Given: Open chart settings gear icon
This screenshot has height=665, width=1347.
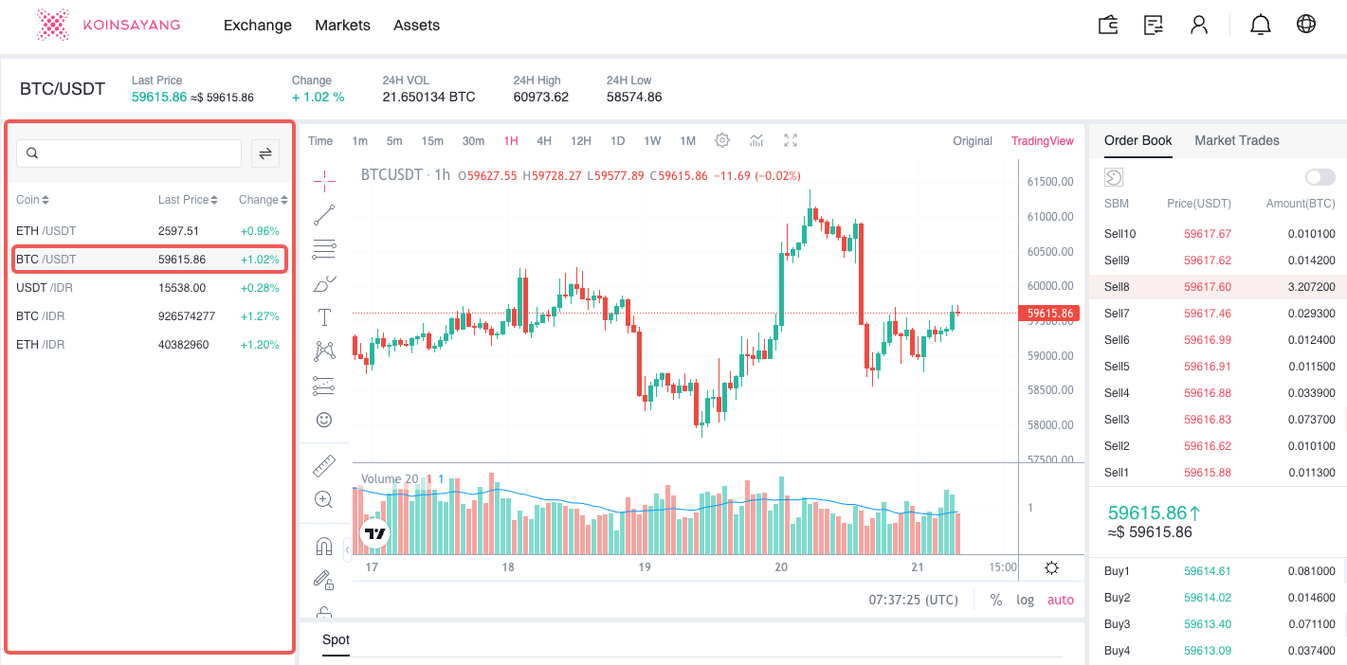Looking at the screenshot, I should (x=722, y=141).
